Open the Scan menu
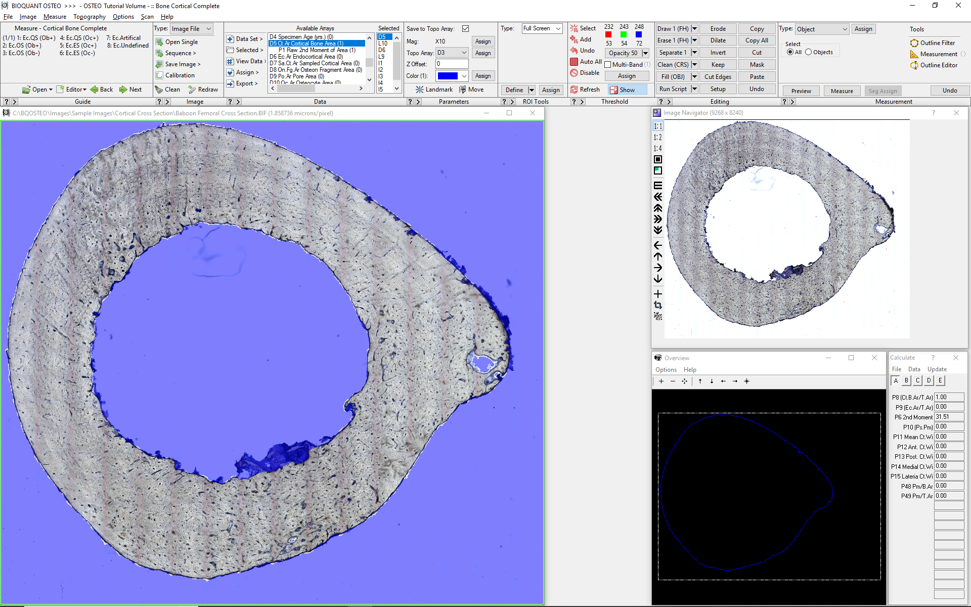The width and height of the screenshot is (971, 607). 147,17
